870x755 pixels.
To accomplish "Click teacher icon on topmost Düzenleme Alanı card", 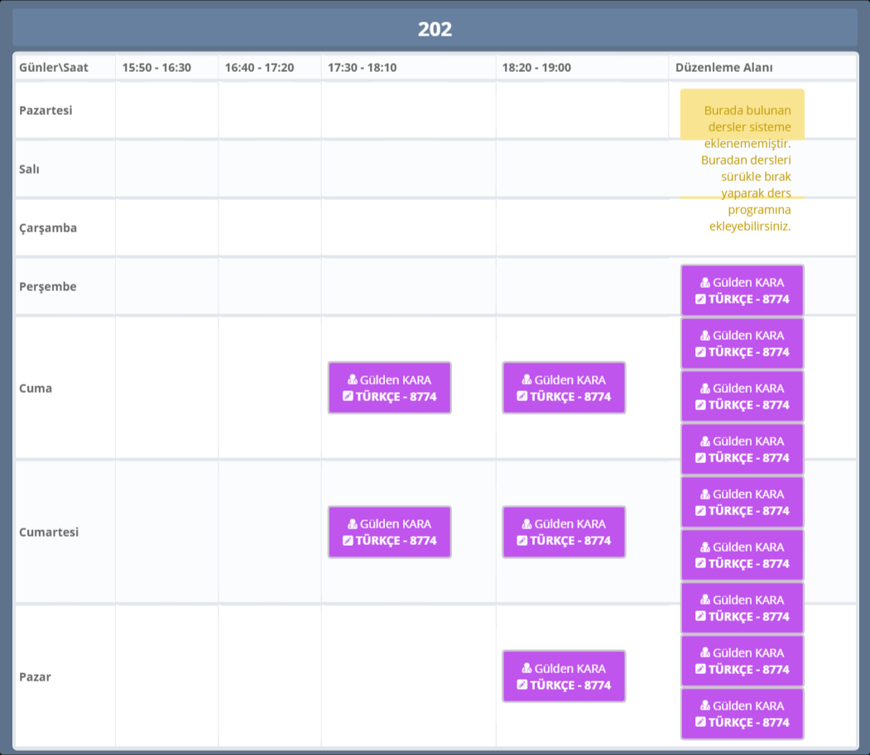I will pyautogui.click(x=705, y=283).
